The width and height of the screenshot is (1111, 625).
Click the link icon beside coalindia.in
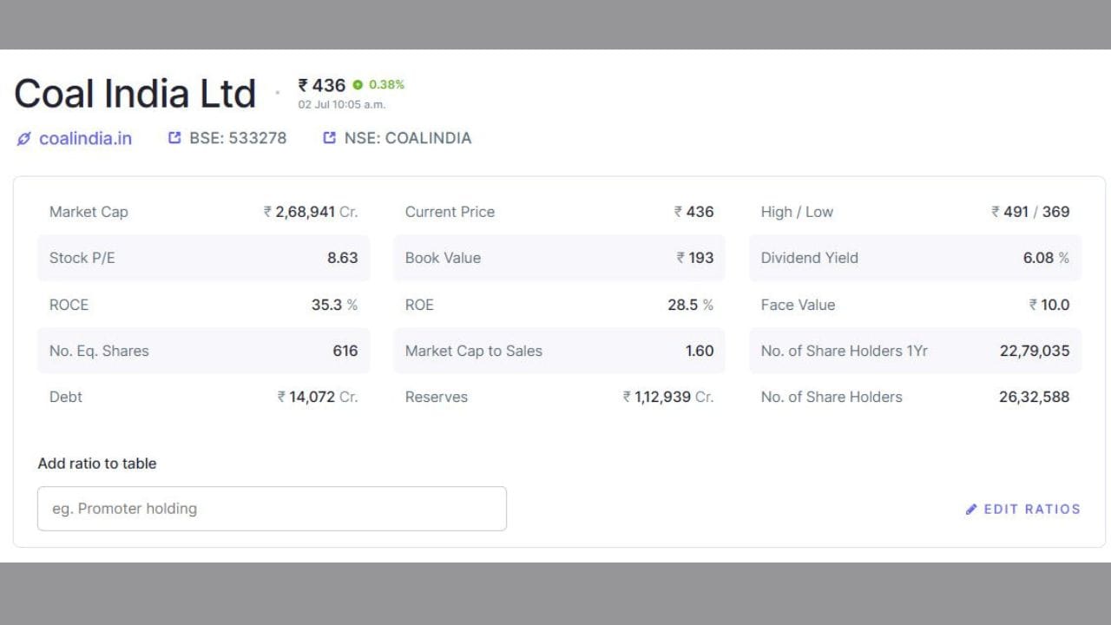tap(24, 139)
